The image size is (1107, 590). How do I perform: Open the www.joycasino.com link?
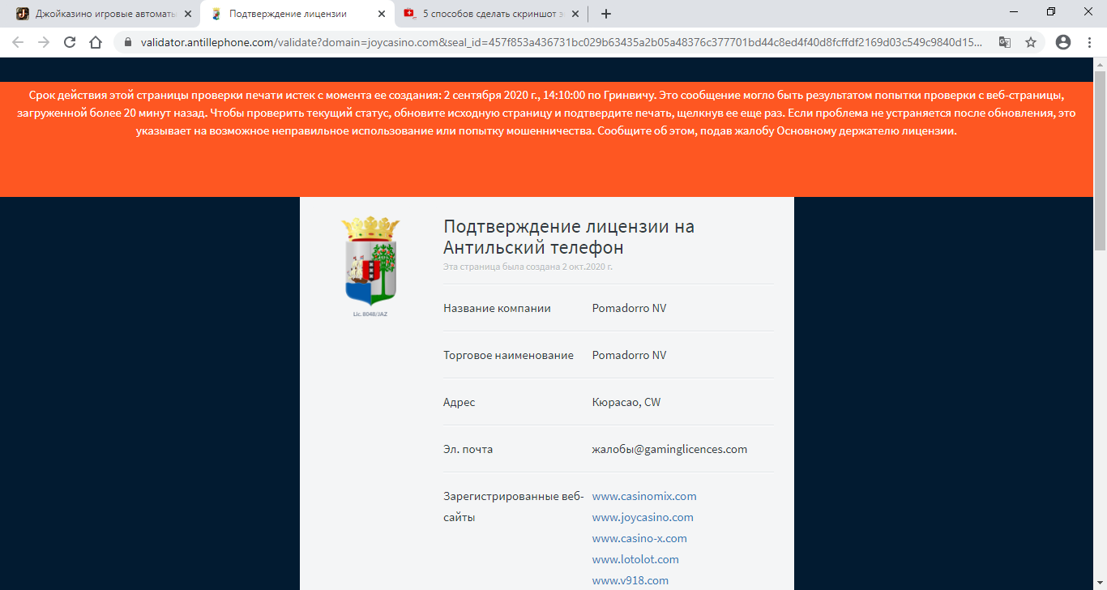[x=643, y=517]
